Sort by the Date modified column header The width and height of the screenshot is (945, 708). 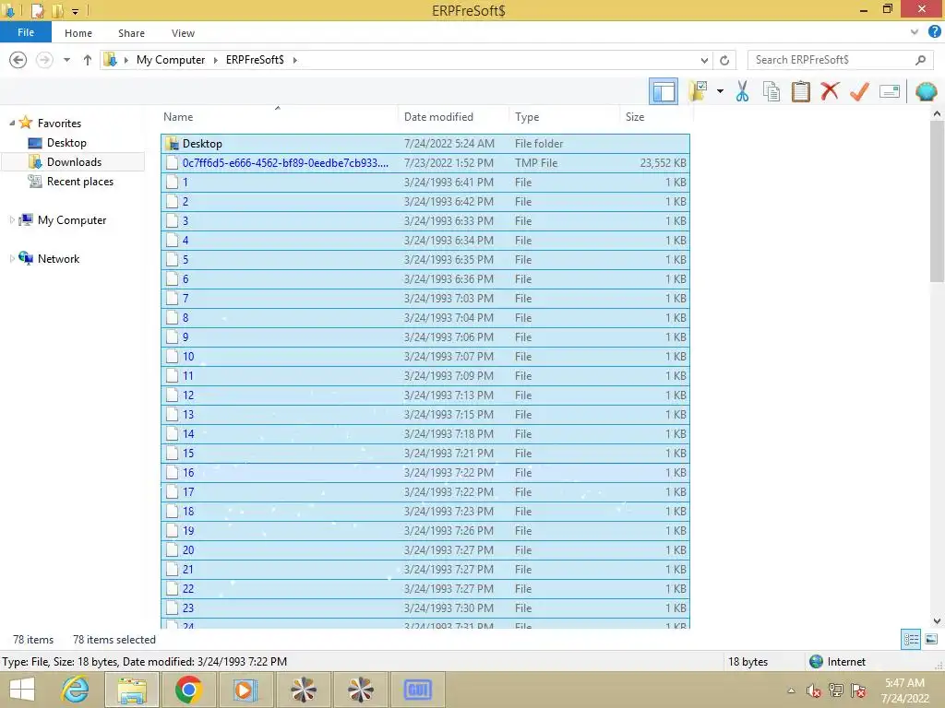coord(438,117)
